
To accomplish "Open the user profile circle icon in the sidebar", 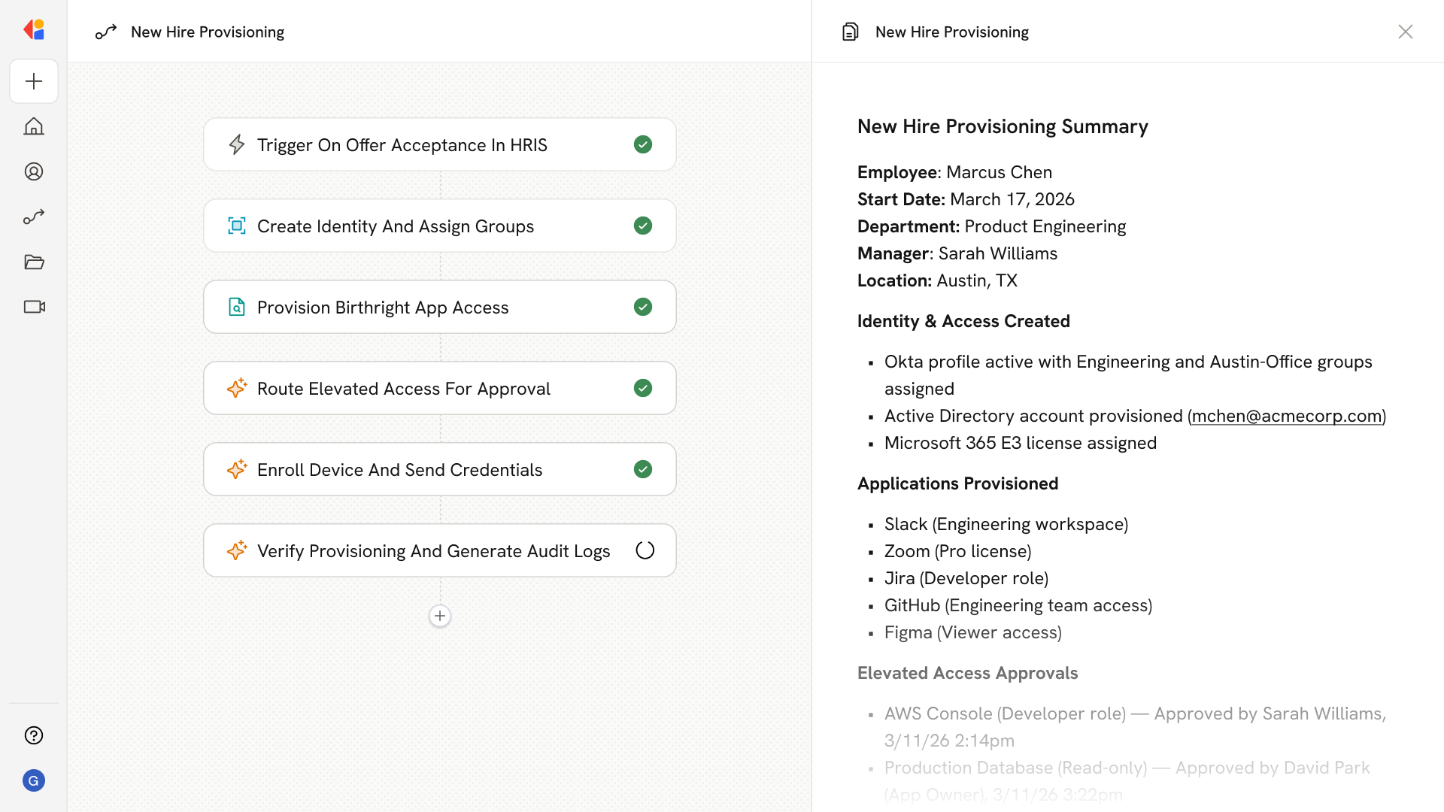I will coord(34,171).
